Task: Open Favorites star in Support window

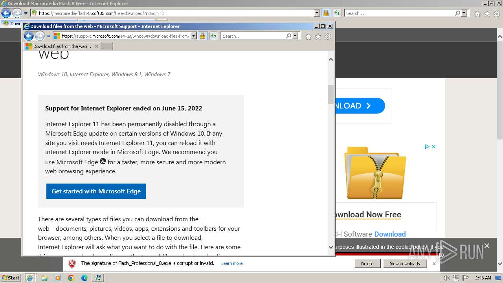Action: pos(318,37)
